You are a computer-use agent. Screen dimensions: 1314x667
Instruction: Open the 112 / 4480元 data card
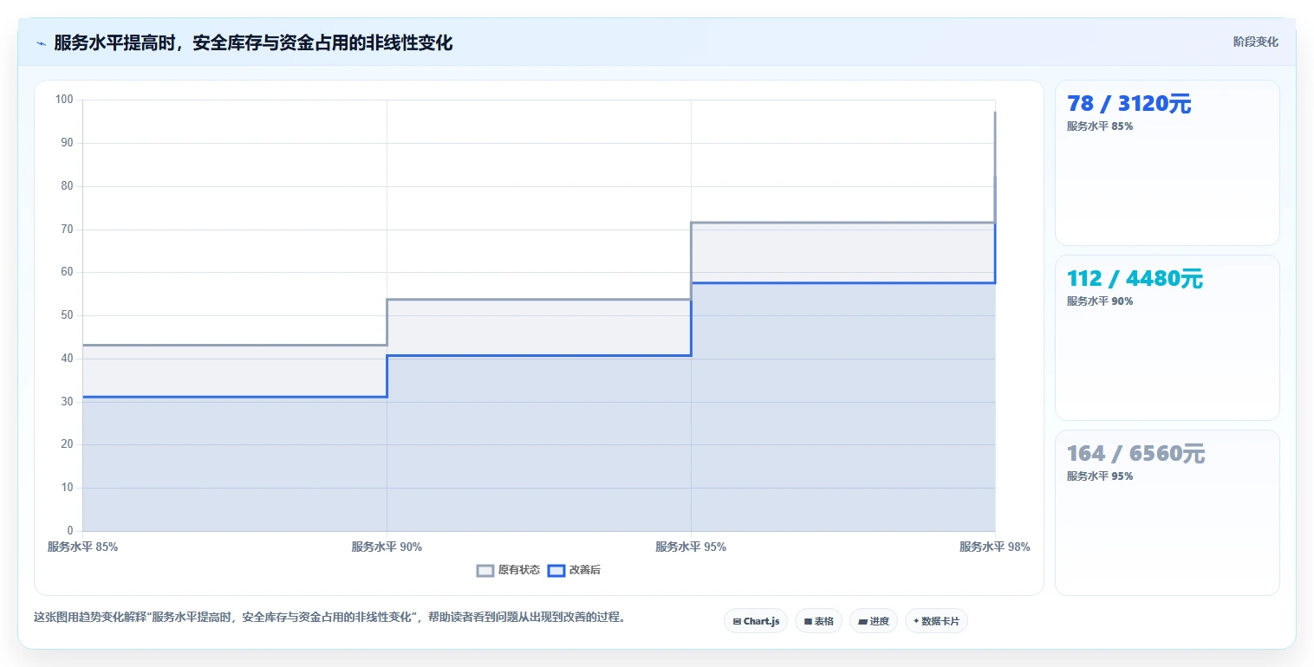(1167, 338)
